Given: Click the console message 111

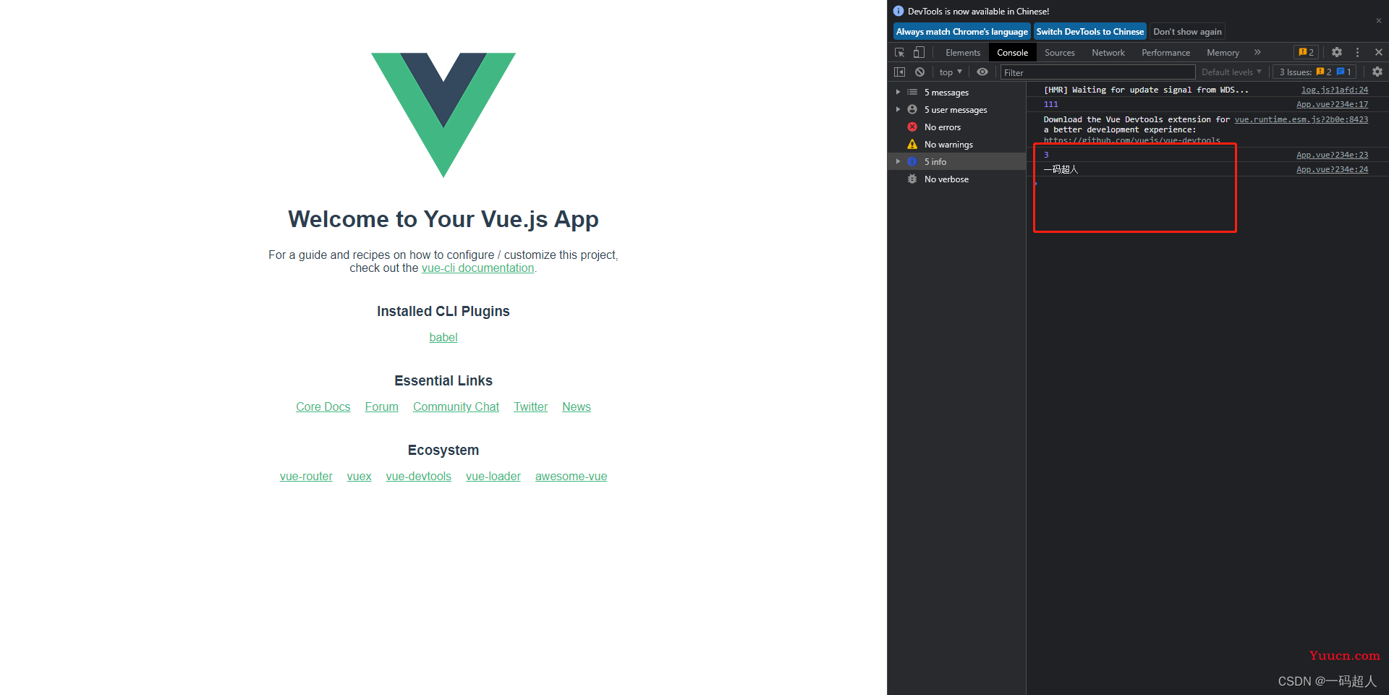Looking at the screenshot, I should point(1050,105).
